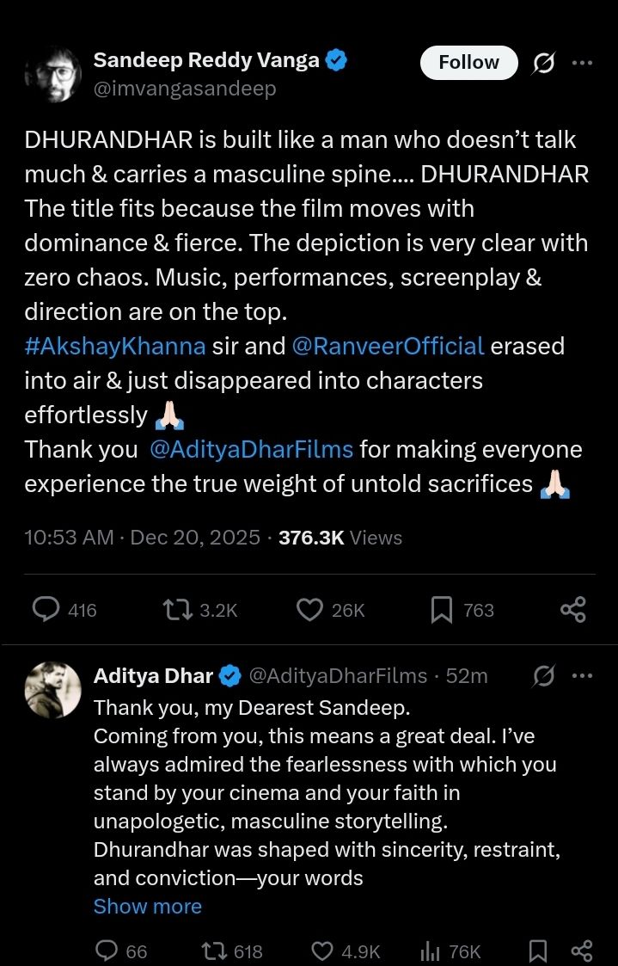Open Grok icon on main post
Viewport: 618px width, 966px height.
pyautogui.click(x=543, y=63)
